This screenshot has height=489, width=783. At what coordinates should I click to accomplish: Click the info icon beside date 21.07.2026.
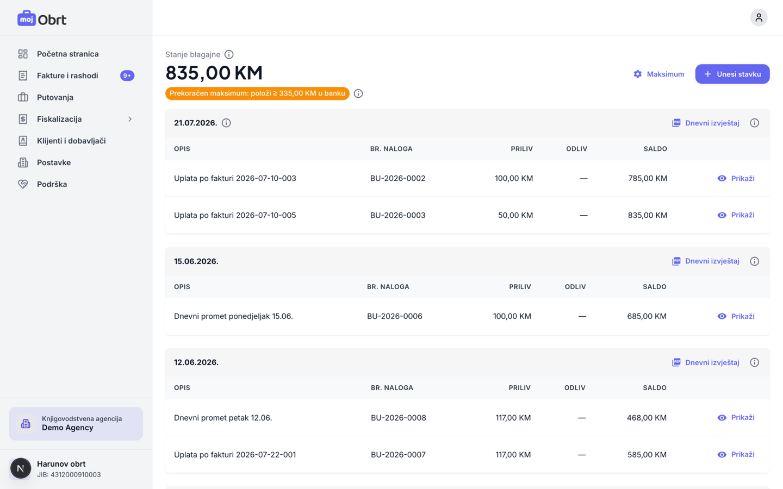click(x=226, y=123)
